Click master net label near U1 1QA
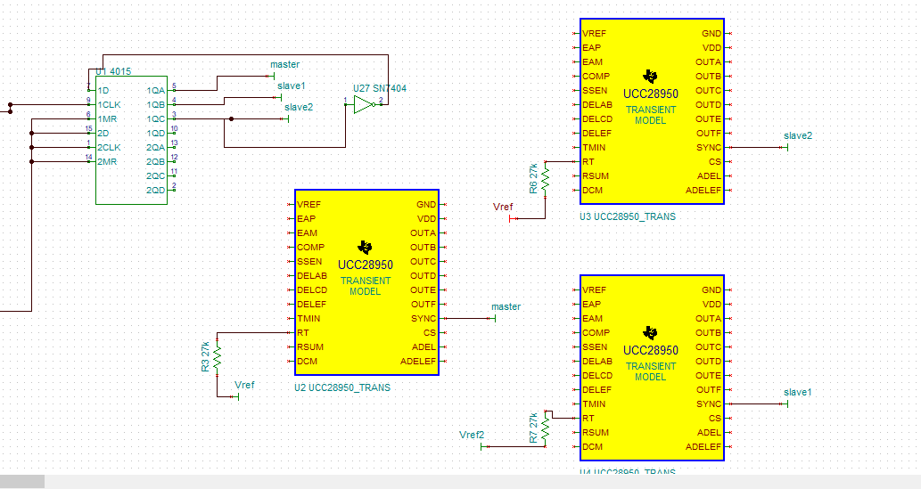This screenshot has height=489, width=921. click(x=285, y=64)
